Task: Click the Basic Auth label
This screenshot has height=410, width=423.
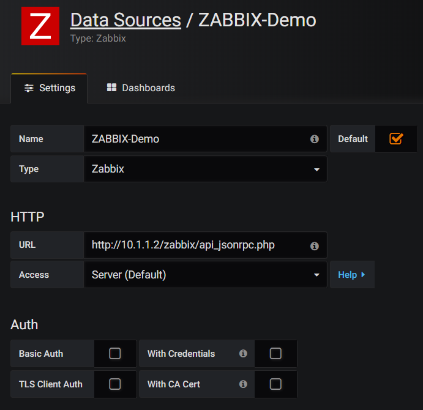Action: pyautogui.click(x=41, y=354)
